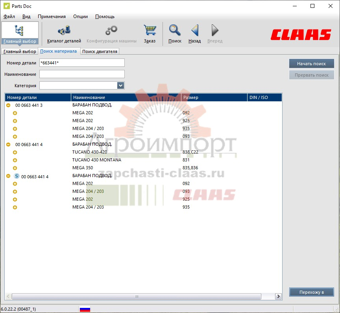Click version text 6.0.22.2 (00487_1)
Viewport: 340px width, 313px height.
click(18, 309)
